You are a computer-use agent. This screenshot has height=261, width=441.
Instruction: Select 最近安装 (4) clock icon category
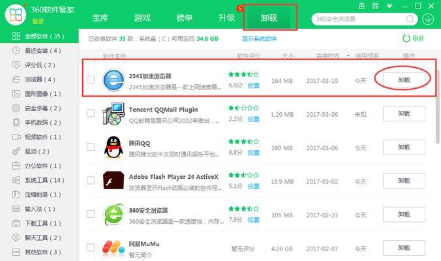coord(16,50)
